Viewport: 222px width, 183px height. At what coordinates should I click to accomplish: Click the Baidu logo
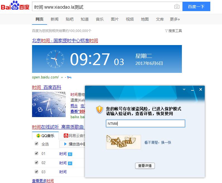(x=15, y=6)
